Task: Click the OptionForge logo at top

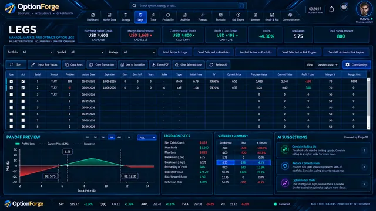Action: pos(32,8)
